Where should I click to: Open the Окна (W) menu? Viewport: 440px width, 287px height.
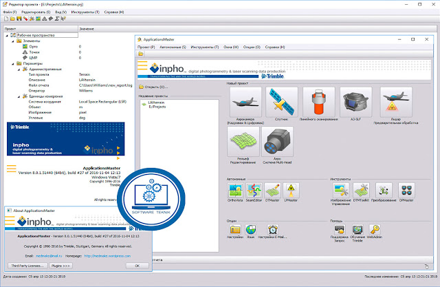[x=231, y=47]
